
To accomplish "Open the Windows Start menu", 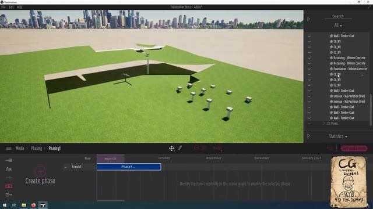I will 5,205.
